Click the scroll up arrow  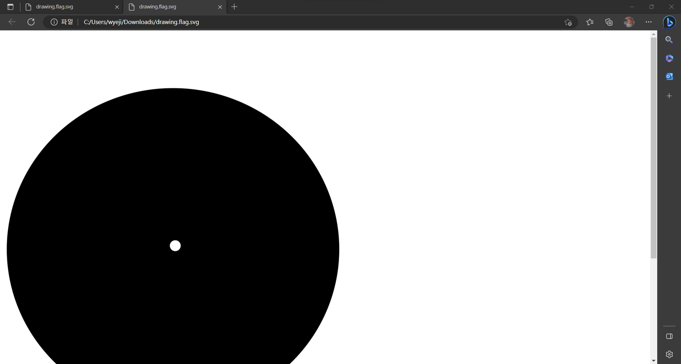click(x=654, y=34)
